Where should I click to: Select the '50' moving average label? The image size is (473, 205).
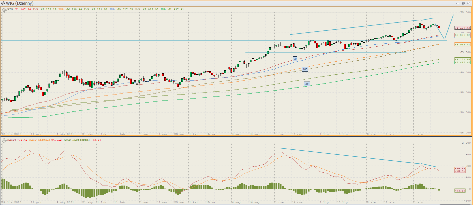click(295, 59)
